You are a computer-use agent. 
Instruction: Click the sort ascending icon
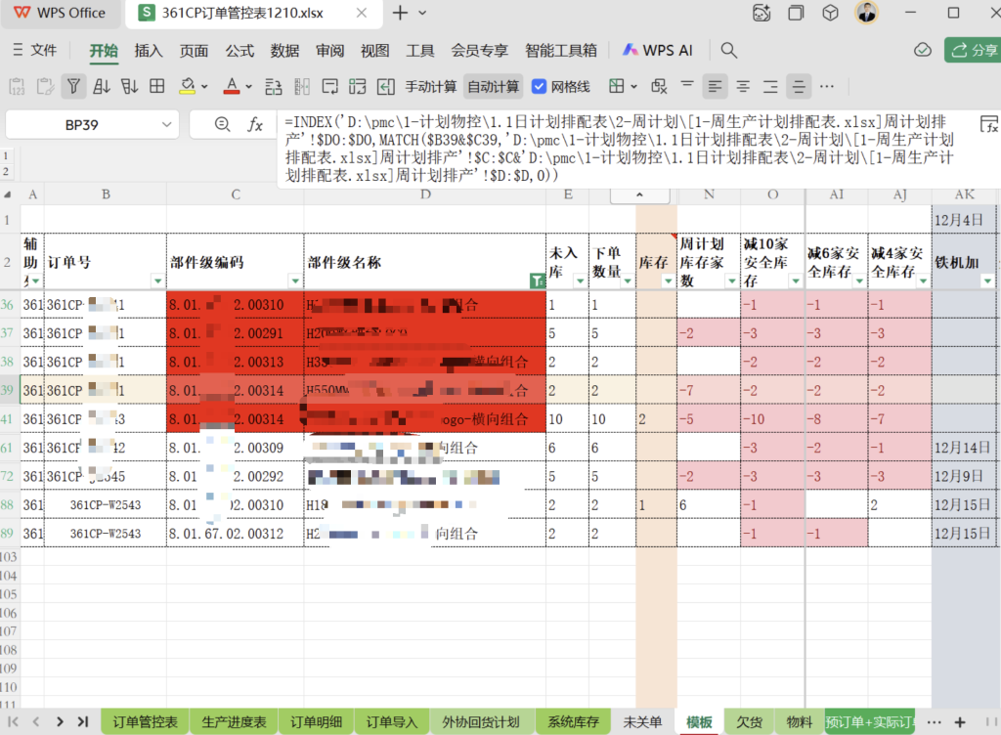click(x=102, y=86)
